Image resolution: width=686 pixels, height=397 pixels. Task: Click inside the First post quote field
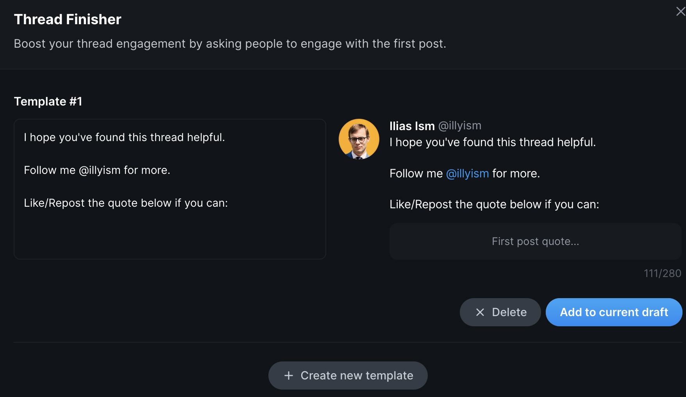[x=535, y=241]
